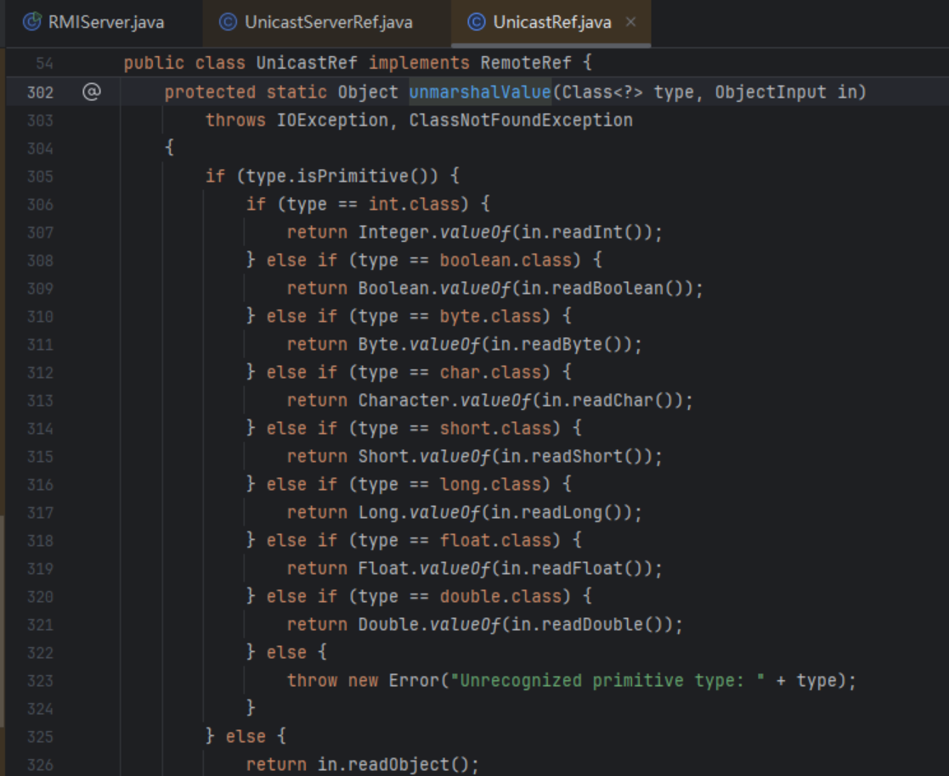Select the UnicastRef.java tab label
949x776 pixels.
pos(551,22)
